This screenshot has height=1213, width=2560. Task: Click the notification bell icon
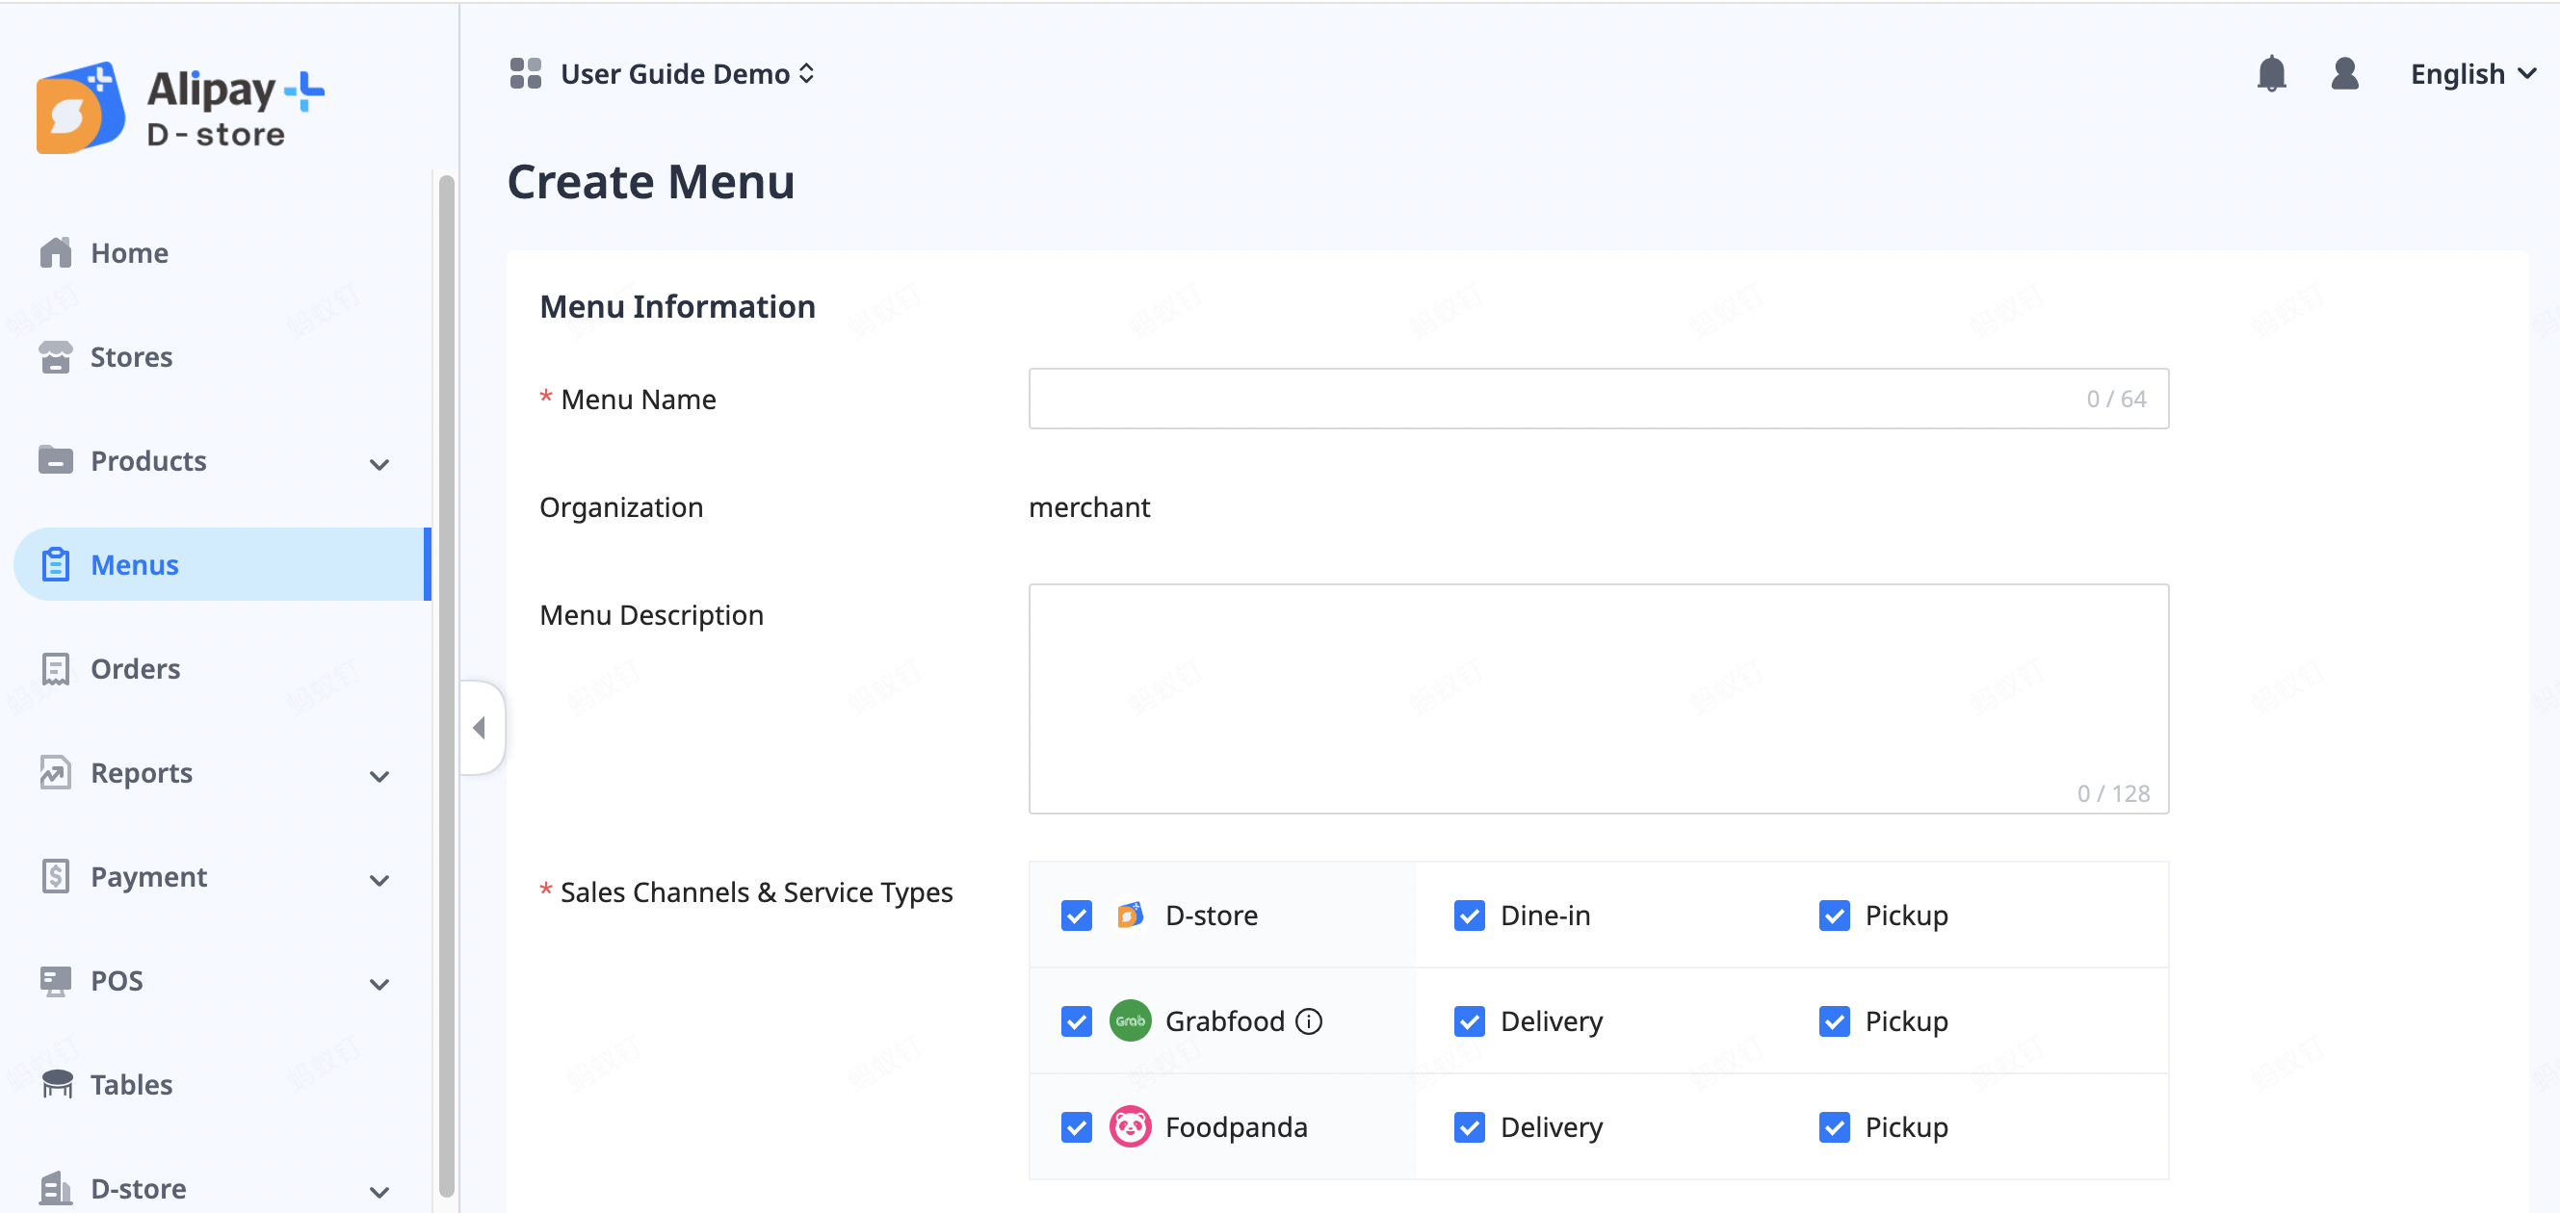[2271, 73]
